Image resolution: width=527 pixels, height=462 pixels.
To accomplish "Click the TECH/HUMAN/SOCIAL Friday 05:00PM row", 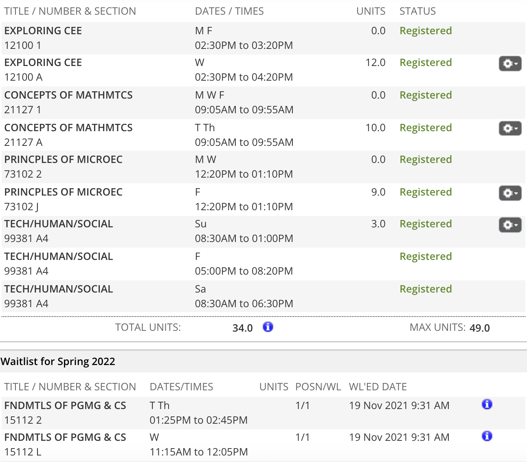I will tap(263, 264).
